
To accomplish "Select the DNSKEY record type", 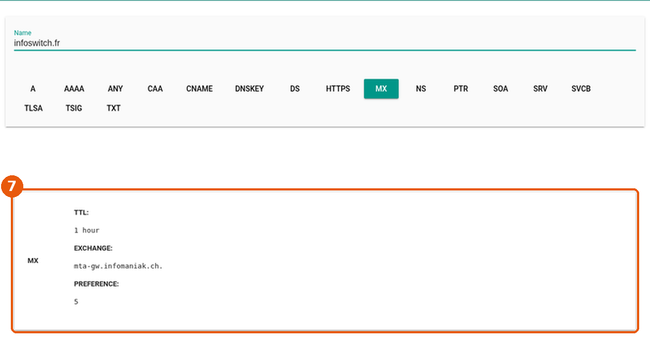I will pos(250,89).
